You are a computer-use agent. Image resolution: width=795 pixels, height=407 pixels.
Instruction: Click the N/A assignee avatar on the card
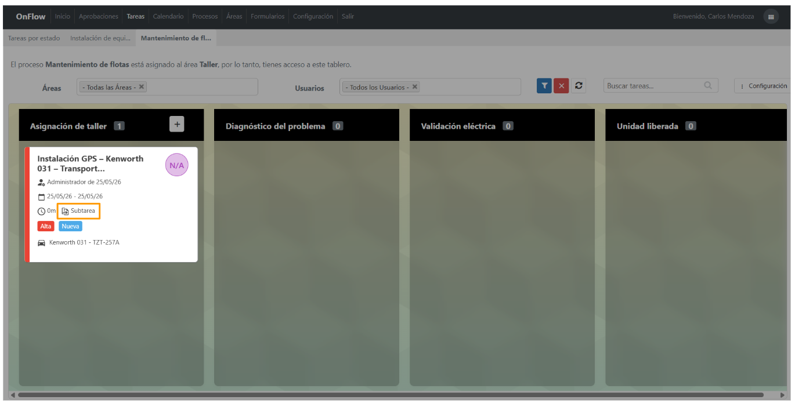click(x=177, y=165)
